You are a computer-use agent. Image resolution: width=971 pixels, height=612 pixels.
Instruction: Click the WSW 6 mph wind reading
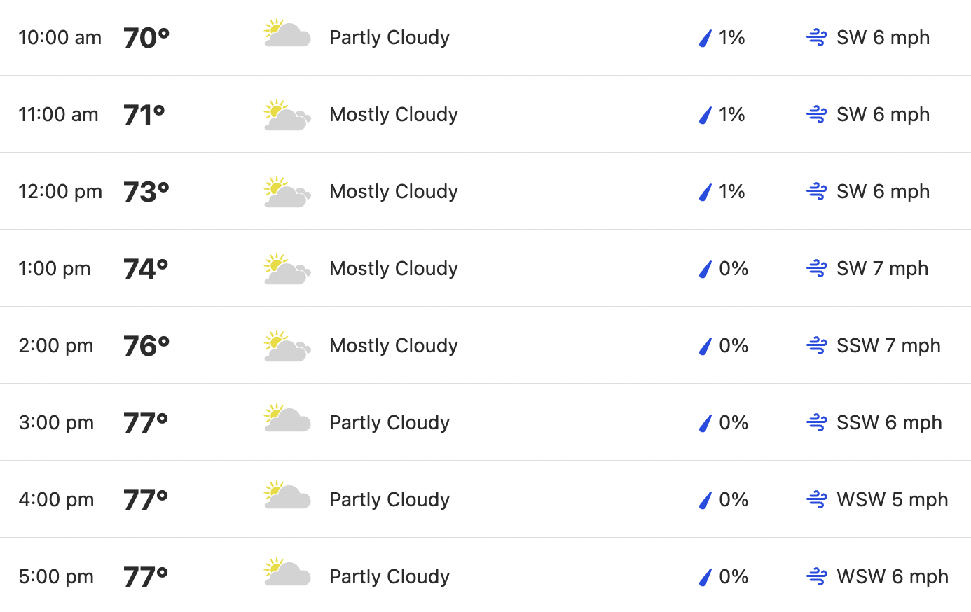coord(893,577)
